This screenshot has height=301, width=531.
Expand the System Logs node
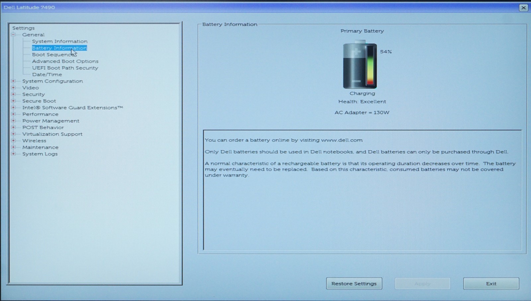[13, 154]
